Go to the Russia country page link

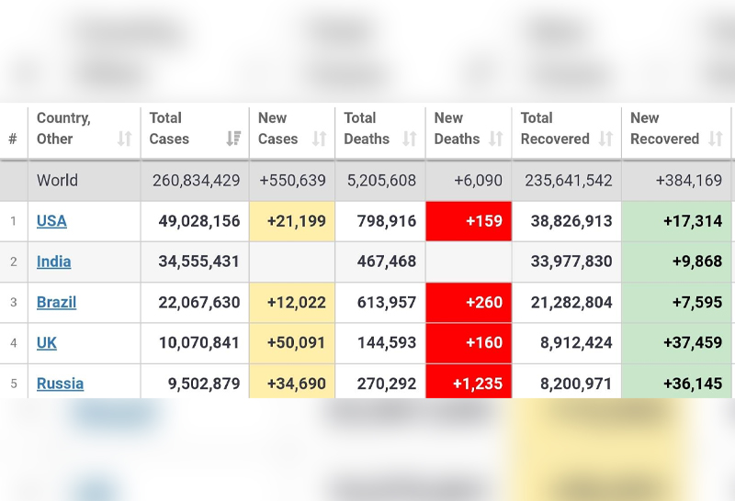click(60, 384)
